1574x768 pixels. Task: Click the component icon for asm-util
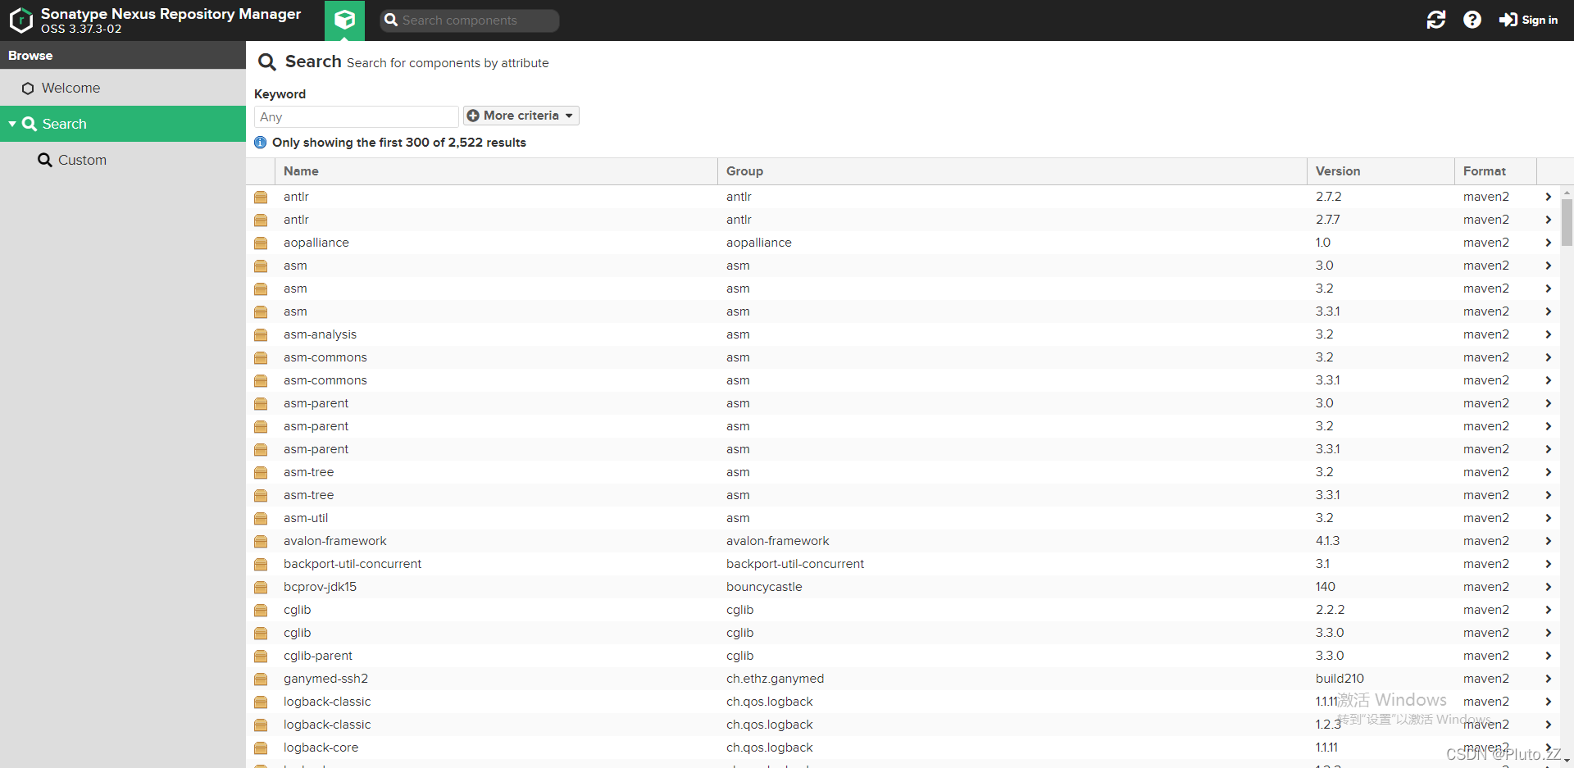[x=261, y=519]
